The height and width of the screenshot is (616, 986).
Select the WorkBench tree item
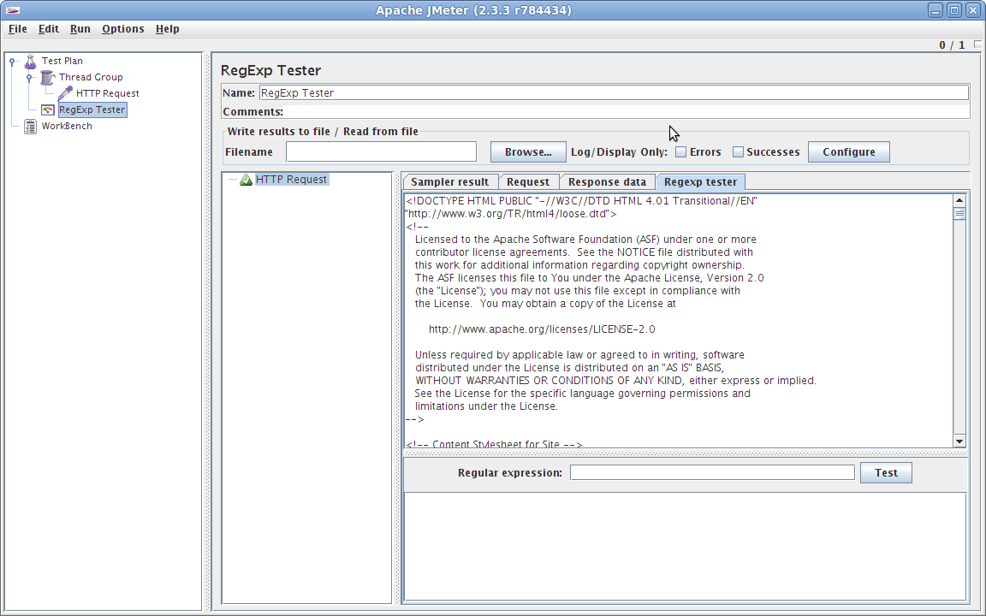point(67,127)
